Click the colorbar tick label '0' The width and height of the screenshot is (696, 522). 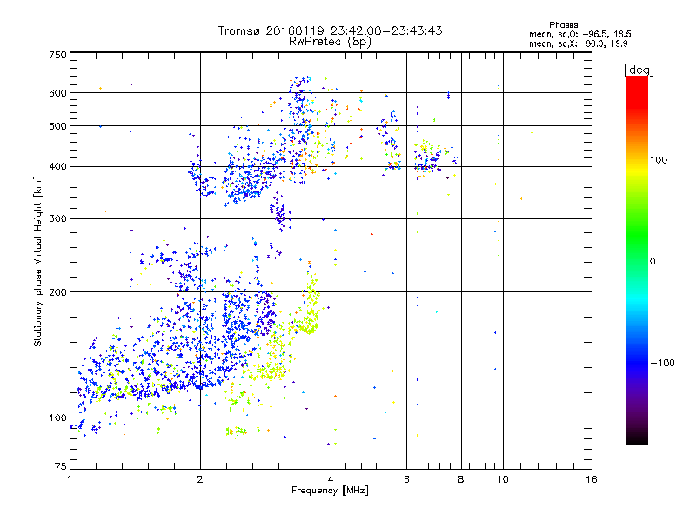pos(652,261)
